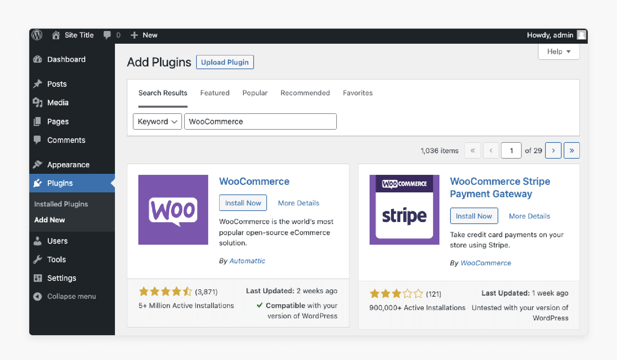Viewport: 617px width, 360px height.
Task: Click the Tools wrench icon
Action: 38,260
